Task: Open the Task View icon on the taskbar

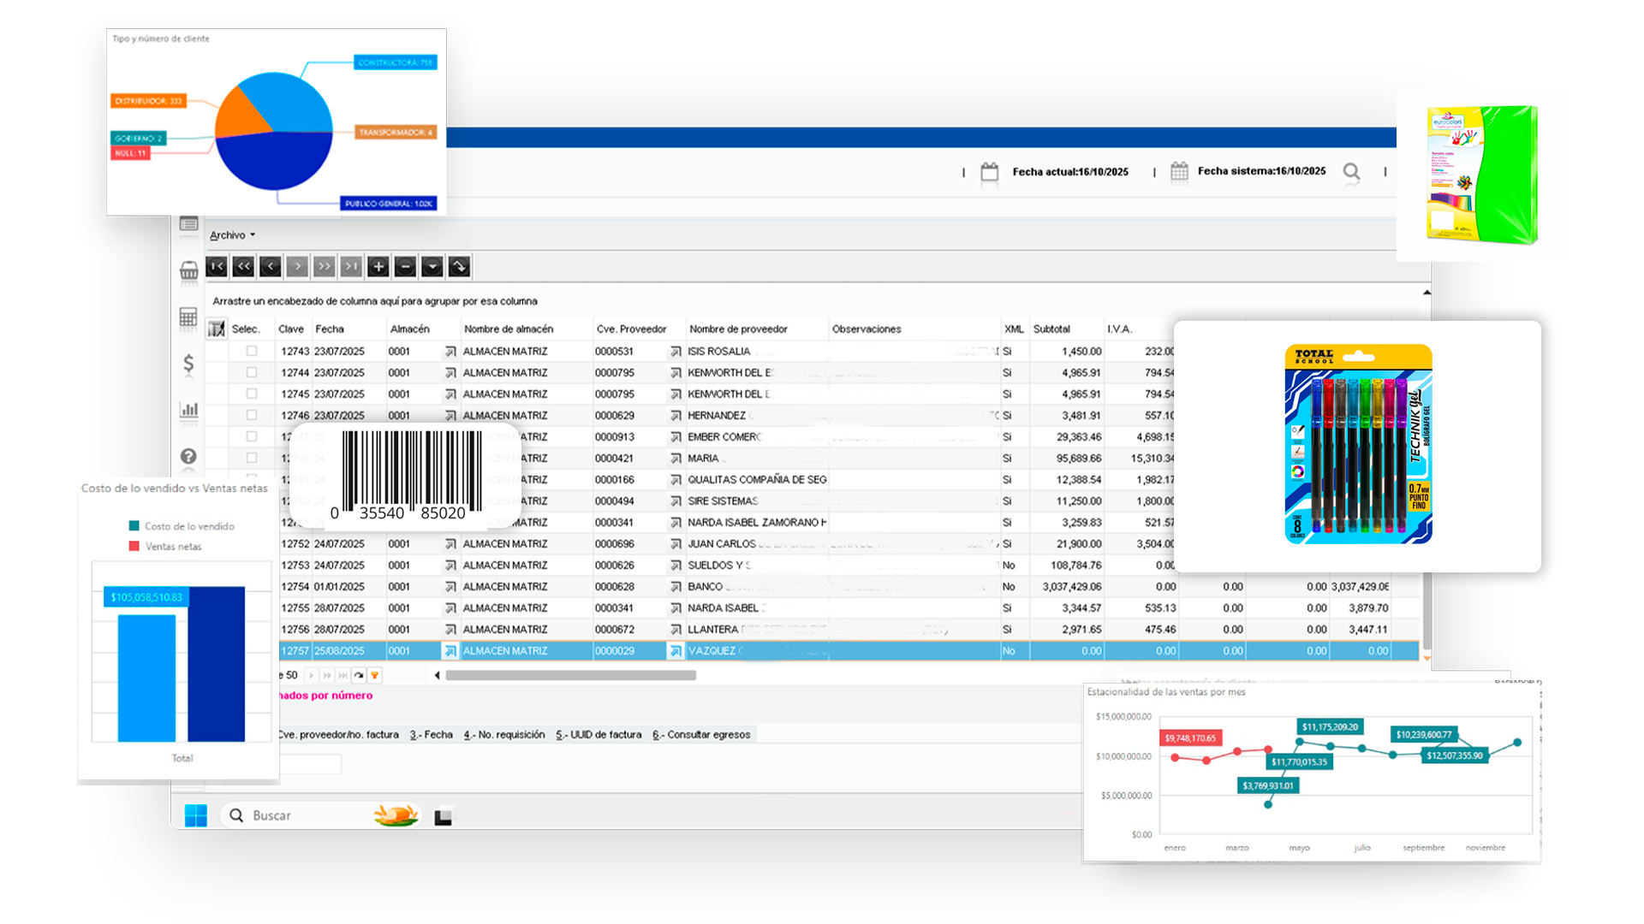Action: 444,817
